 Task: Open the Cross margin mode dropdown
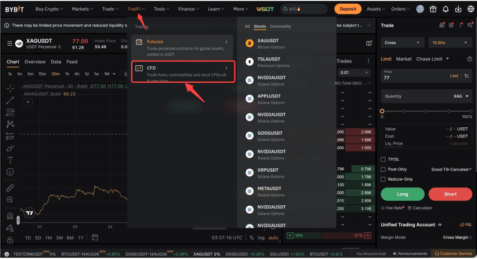402,43
